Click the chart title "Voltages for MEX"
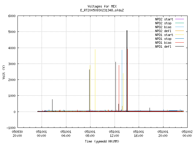Screen dimensions: 193x144 click(102, 6)
